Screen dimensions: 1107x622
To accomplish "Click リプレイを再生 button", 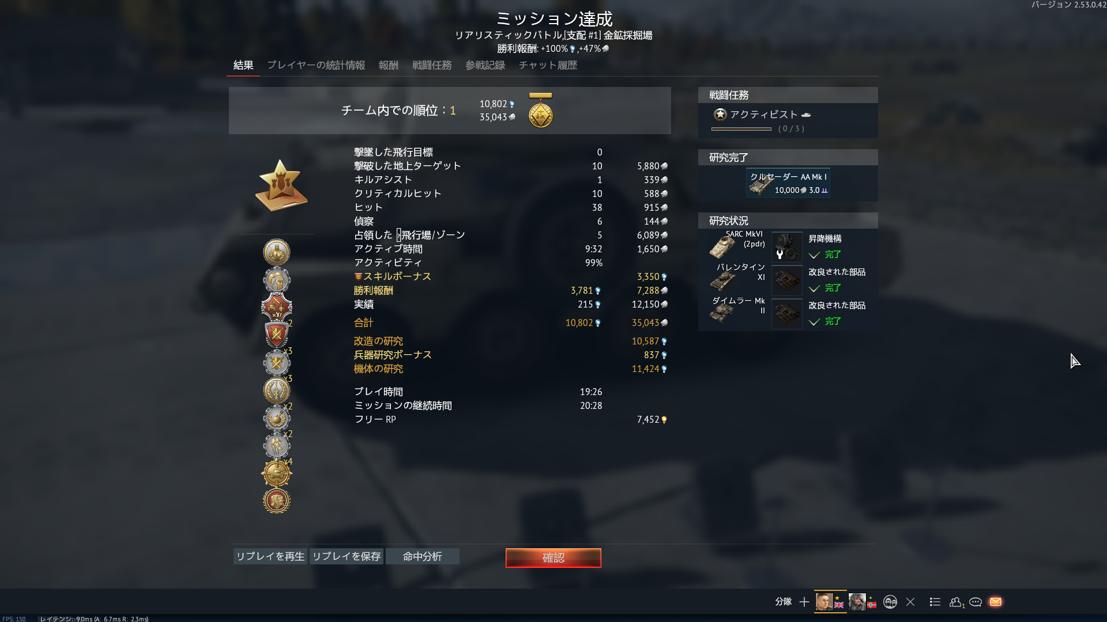I will click(x=270, y=556).
